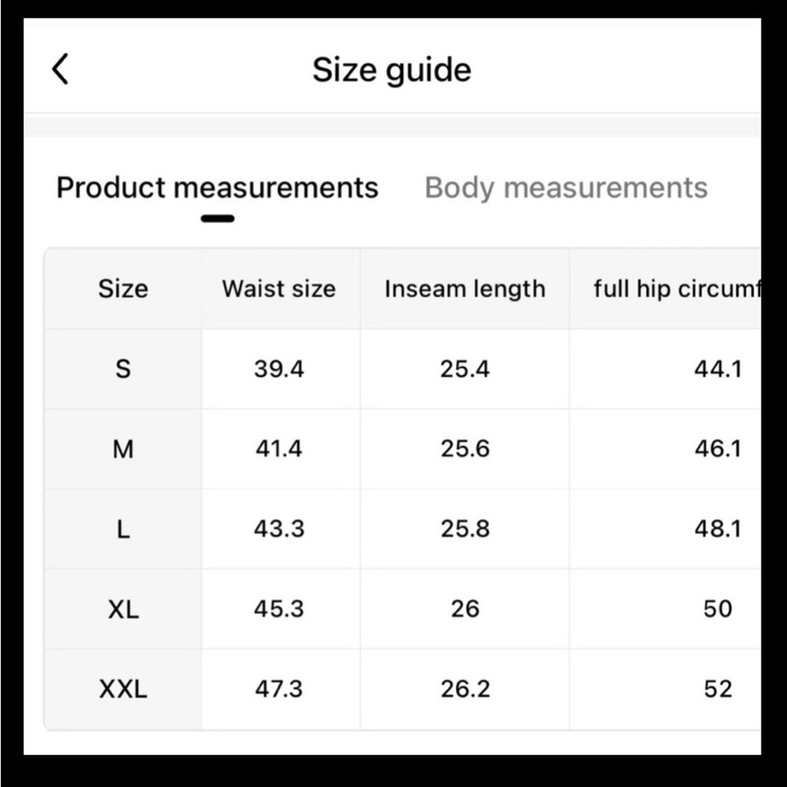Click the Inseam length column header
787x787 pixels.
point(465,290)
